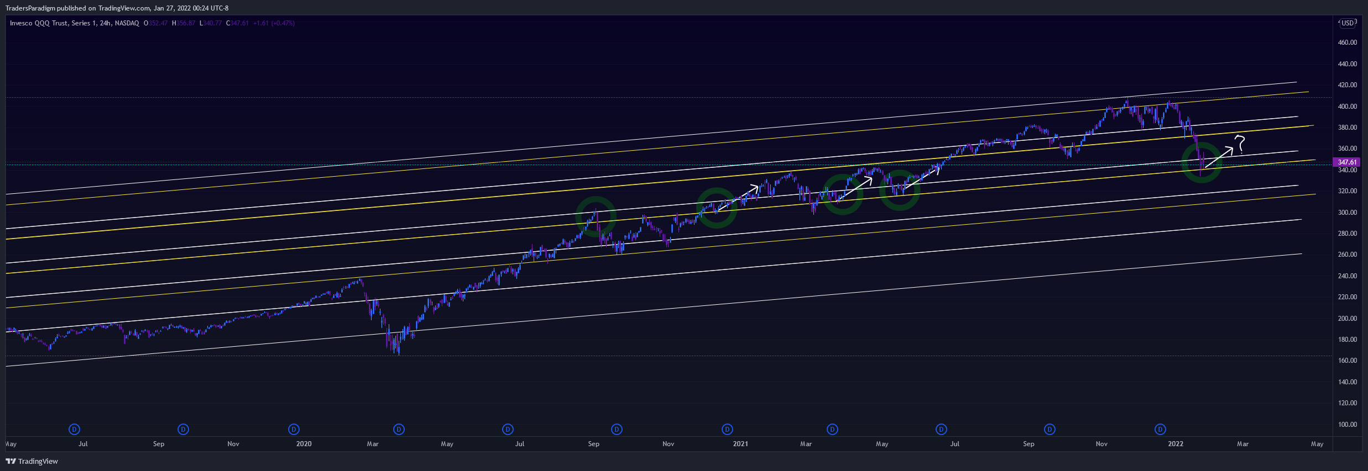Click the Invesco QQQ Trust symbol title
This screenshot has height=471, width=1368.
[x=74, y=23]
